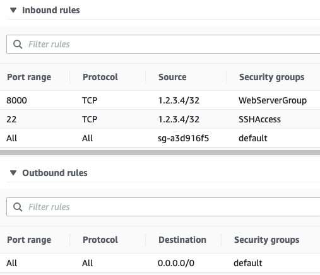Focus the Outbound Filter rules field

tap(163, 207)
